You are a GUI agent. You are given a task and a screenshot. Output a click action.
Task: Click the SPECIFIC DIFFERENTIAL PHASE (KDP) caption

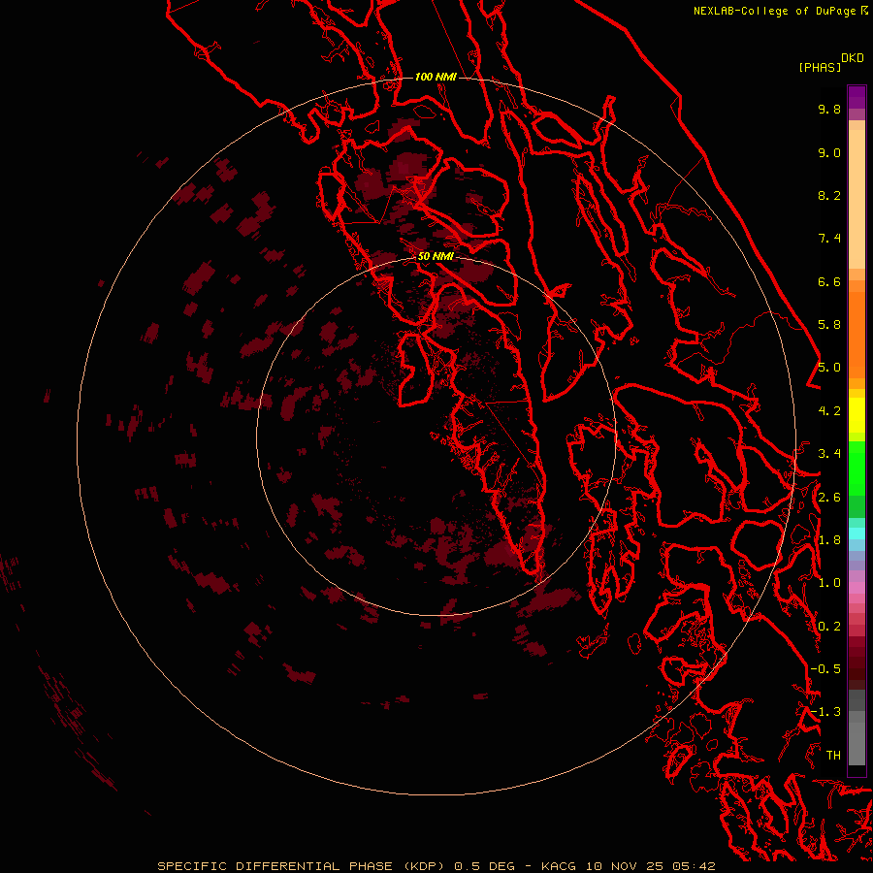[302, 866]
